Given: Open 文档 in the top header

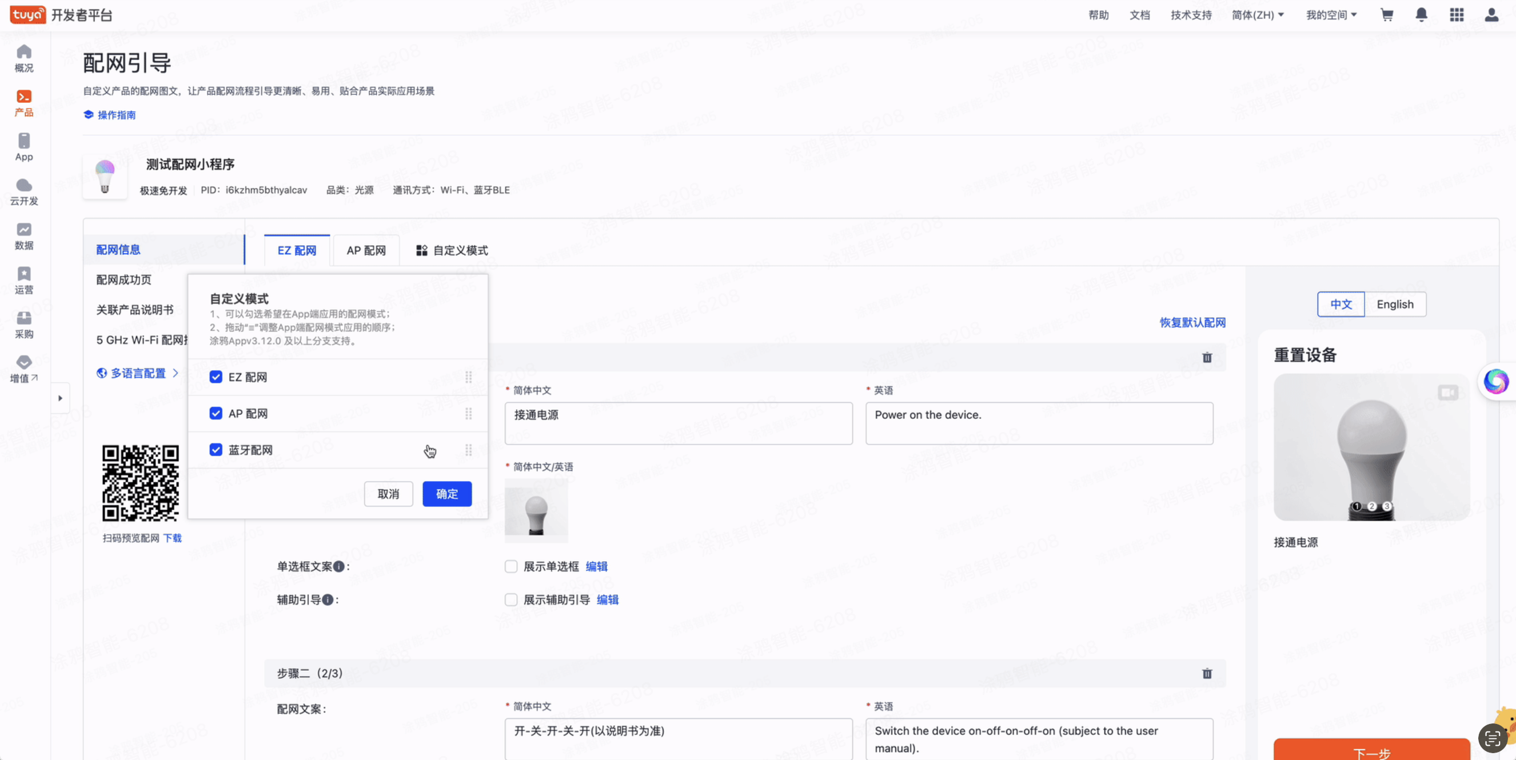Looking at the screenshot, I should [x=1140, y=15].
